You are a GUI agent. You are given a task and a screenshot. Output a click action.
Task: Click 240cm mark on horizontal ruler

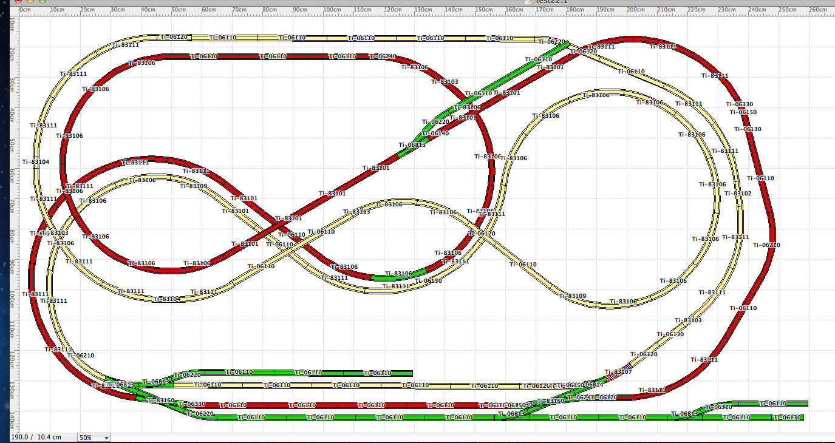point(758,10)
